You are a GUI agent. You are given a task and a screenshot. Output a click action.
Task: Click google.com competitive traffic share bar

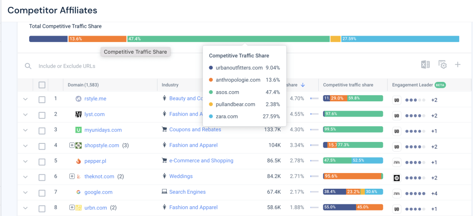[x=353, y=191]
